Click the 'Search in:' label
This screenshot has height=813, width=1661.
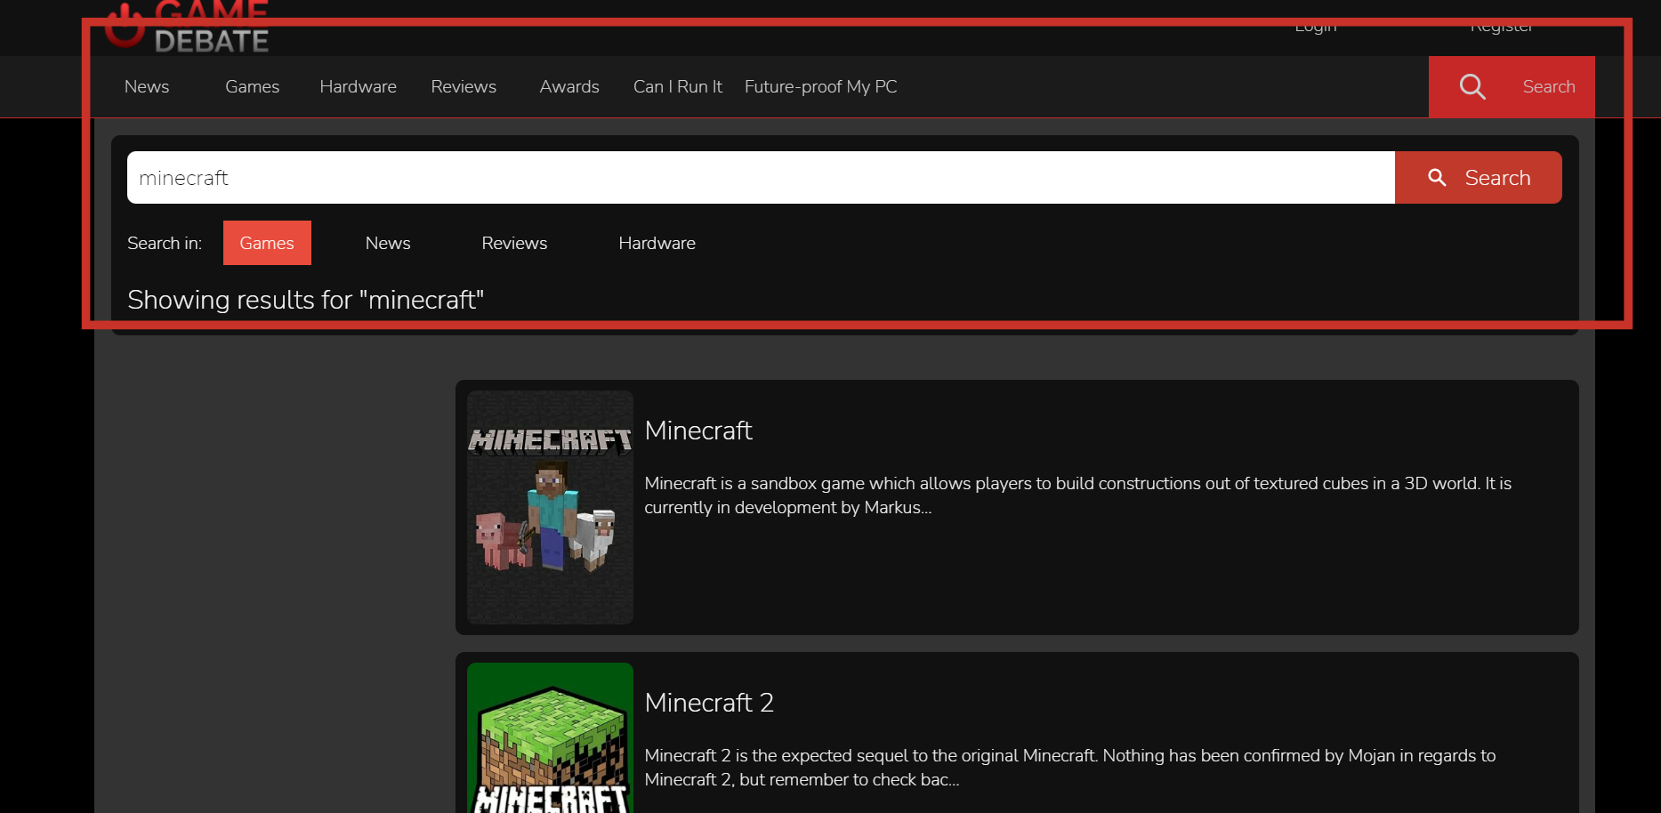coord(165,243)
